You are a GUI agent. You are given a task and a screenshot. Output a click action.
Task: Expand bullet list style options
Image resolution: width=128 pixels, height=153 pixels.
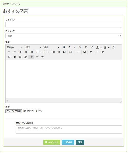[x=41, y=52]
